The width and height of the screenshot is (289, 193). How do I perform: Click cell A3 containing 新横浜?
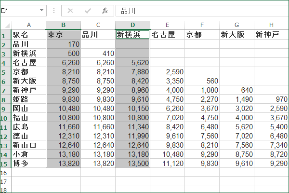pos(28,54)
